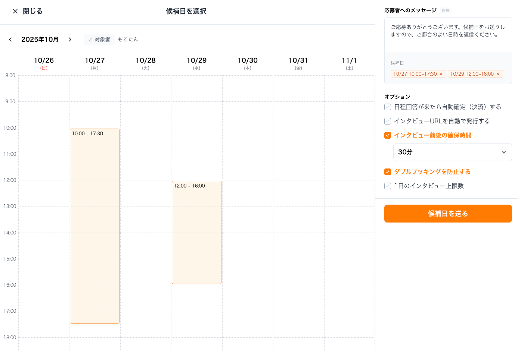Uncheck ダブルブッキングを防止する option
518x350 pixels.
click(x=388, y=172)
